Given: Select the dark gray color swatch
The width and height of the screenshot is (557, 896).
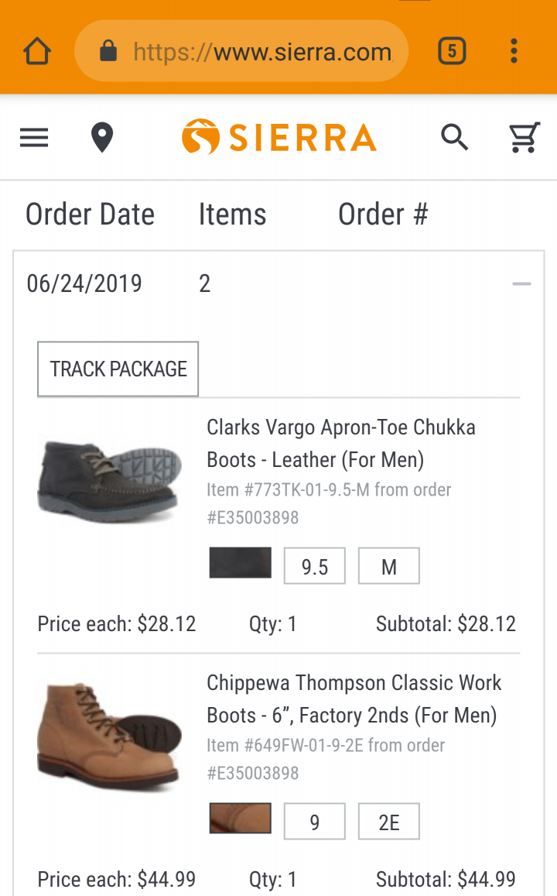Looking at the screenshot, I should click(241, 563).
